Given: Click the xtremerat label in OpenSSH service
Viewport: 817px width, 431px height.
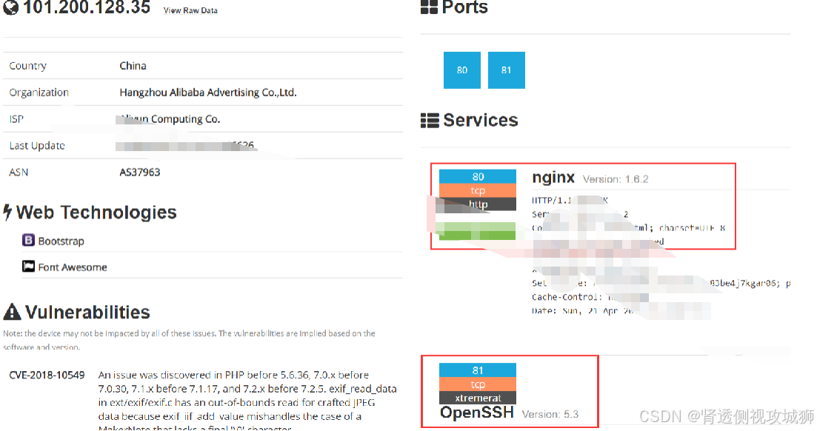Looking at the screenshot, I should point(478,398).
